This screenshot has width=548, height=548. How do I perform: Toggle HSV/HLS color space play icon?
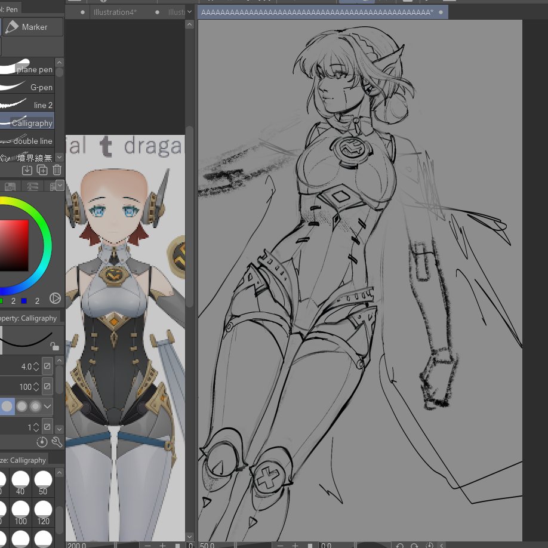[55, 298]
